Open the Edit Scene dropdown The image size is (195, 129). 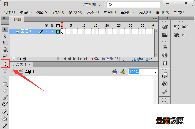point(115,72)
